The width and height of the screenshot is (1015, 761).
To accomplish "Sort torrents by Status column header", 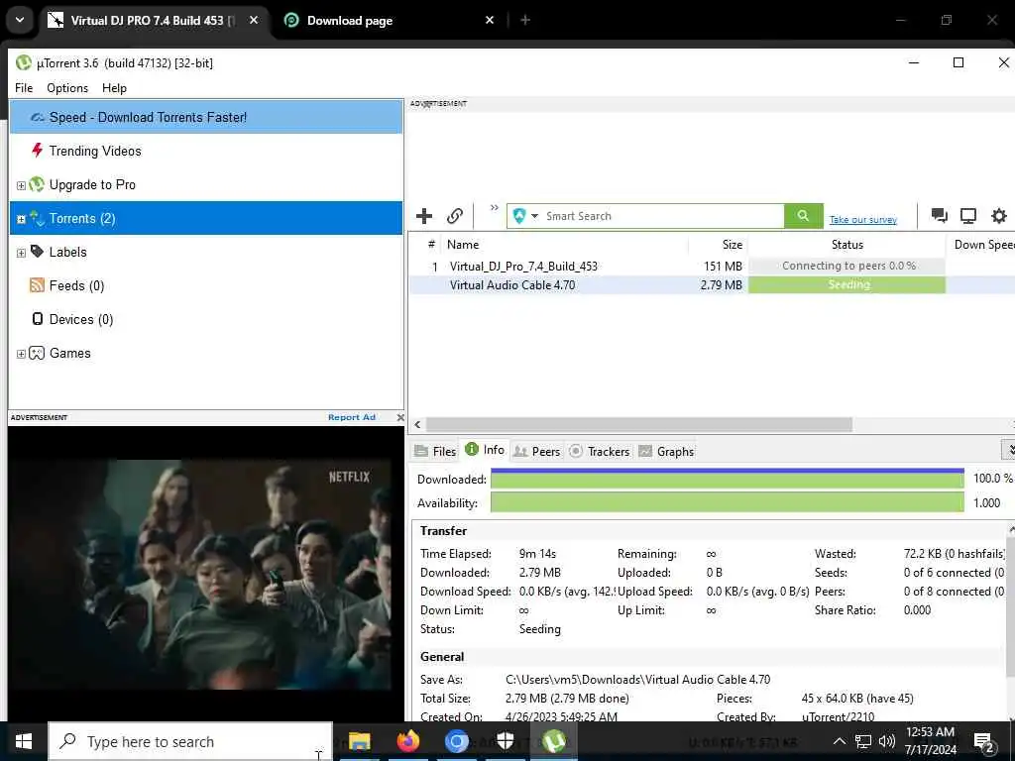I will tap(846, 245).
